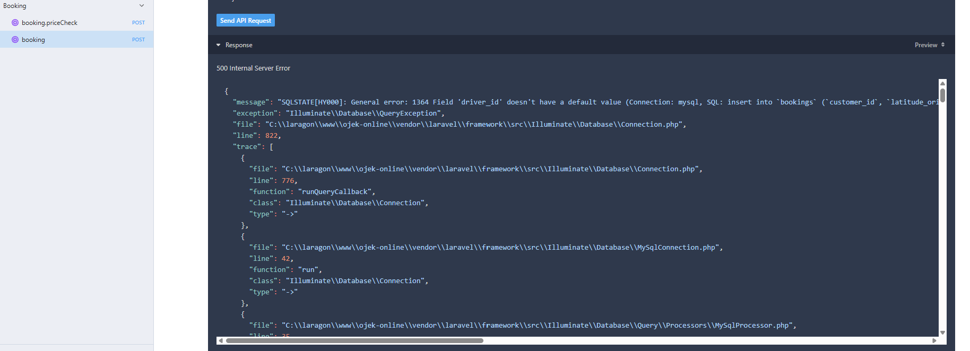Click the Booking section header label
The width and height of the screenshot is (970, 351).
click(15, 6)
